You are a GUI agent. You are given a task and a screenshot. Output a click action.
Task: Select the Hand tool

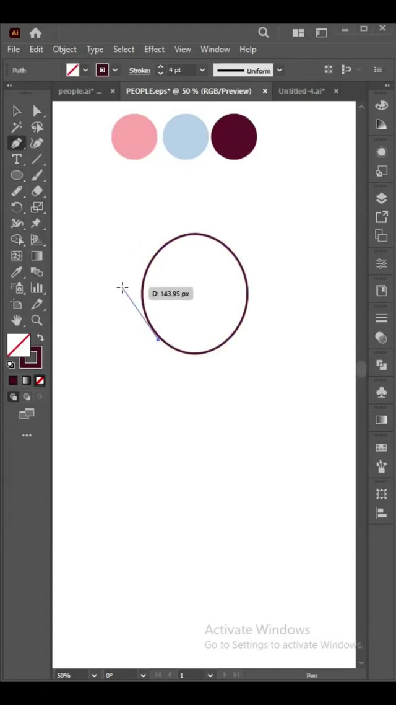[x=17, y=320]
